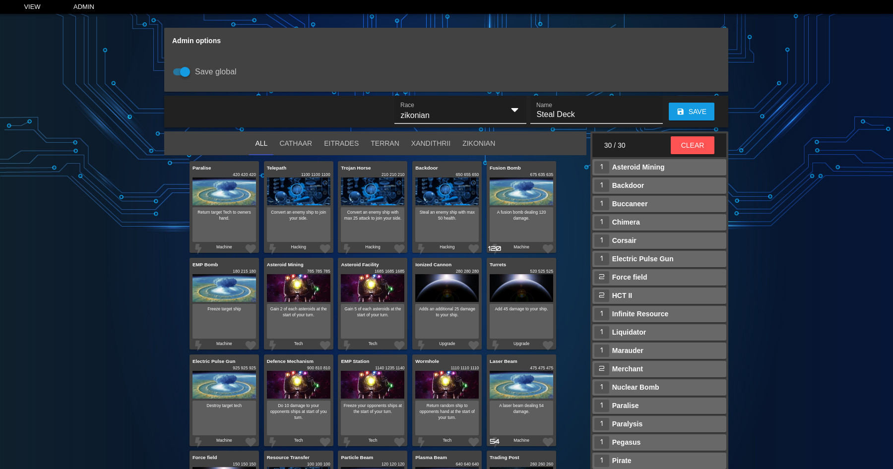This screenshot has height=469, width=893.
Task: Click the lightning bolt icon on Turrets card
Action: tap(495, 345)
